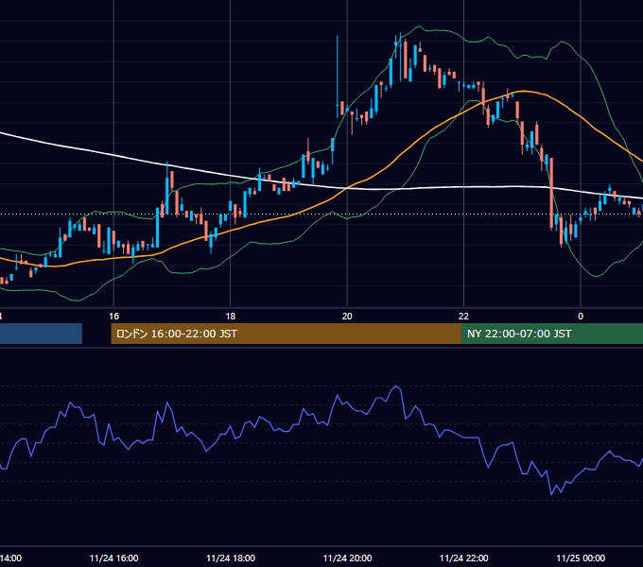
Task: Click the horizontal divider between chart and oscillator
Action: (x=321, y=348)
